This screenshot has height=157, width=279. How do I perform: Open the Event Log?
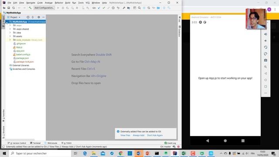pyautogui.click(x=170, y=143)
